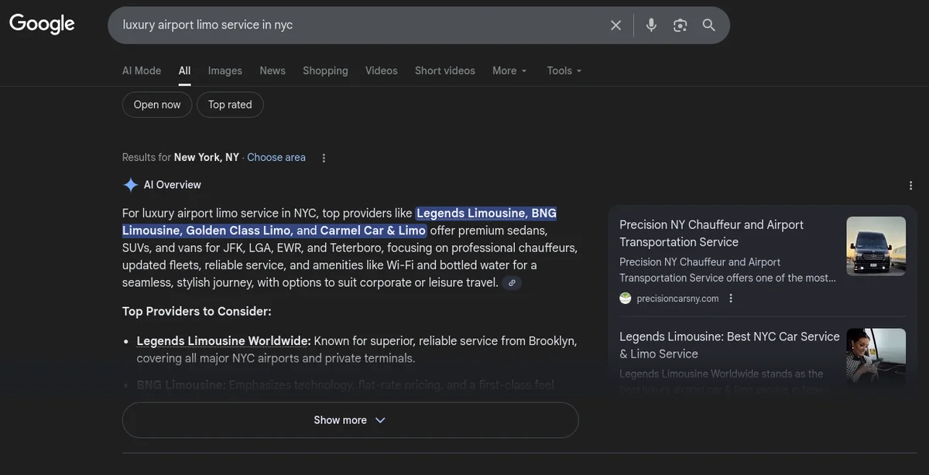
Task: Start a voice search with the microphone icon
Action: click(651, 25)
